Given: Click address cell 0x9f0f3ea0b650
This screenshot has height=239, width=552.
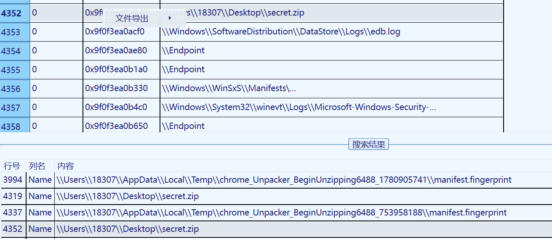Looking at the screenshot, I should pos(121,126).
